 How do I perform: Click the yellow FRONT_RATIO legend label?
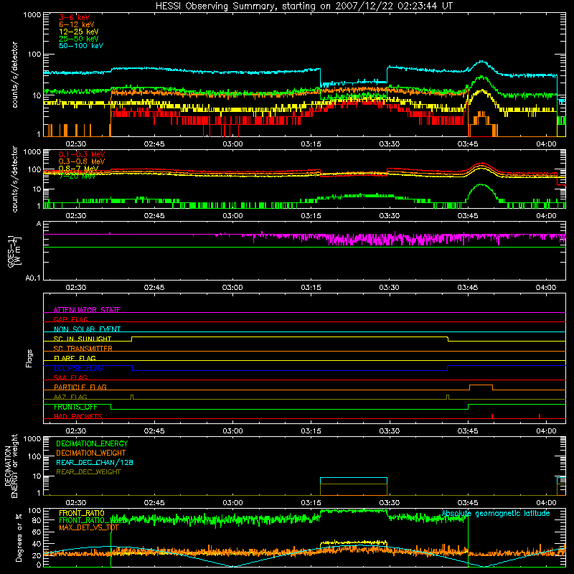(82, 513)
